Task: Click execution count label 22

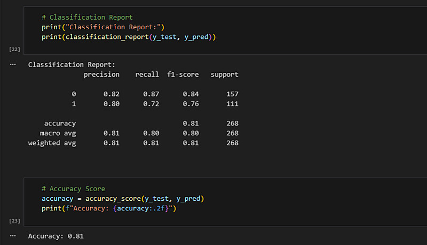Action: tap(14, 50)
